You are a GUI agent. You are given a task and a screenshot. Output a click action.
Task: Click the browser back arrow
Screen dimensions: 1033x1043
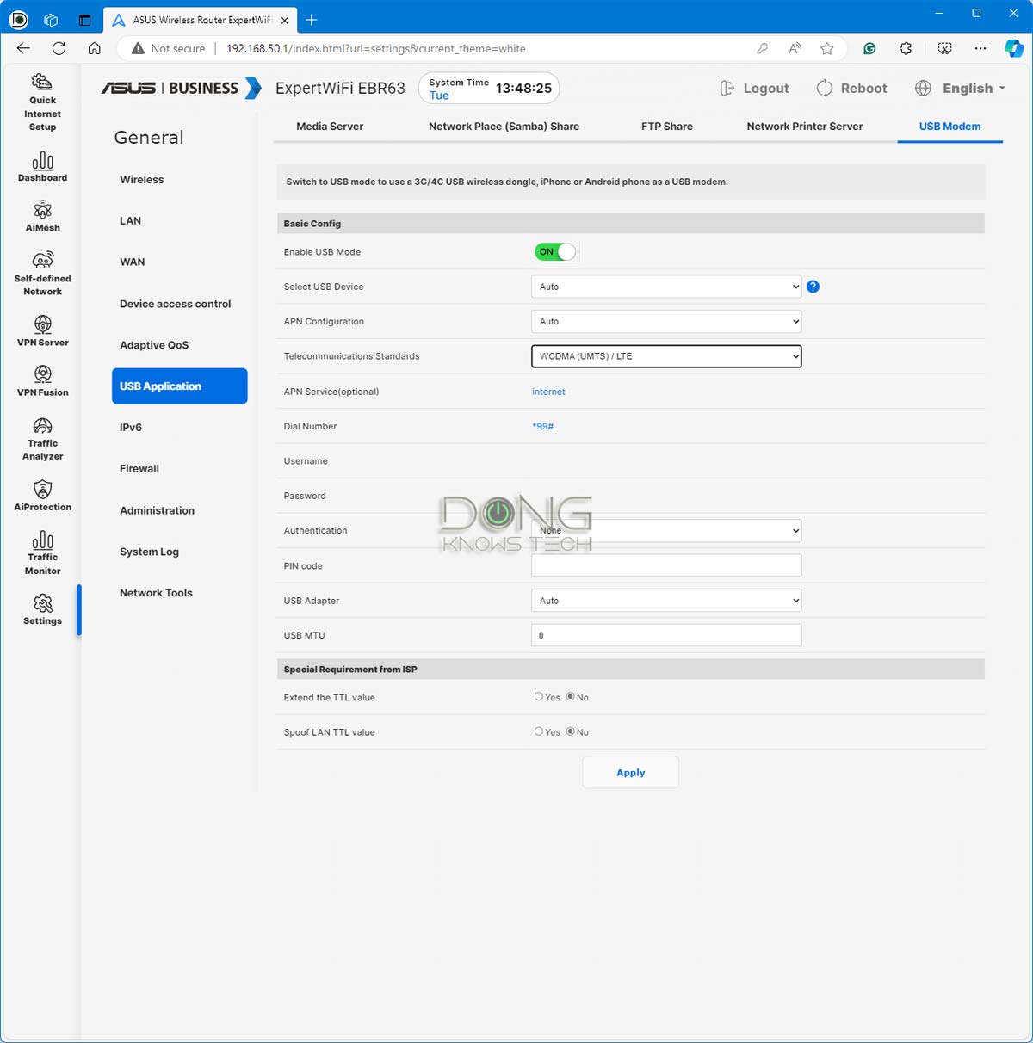(x=23, y=48)
